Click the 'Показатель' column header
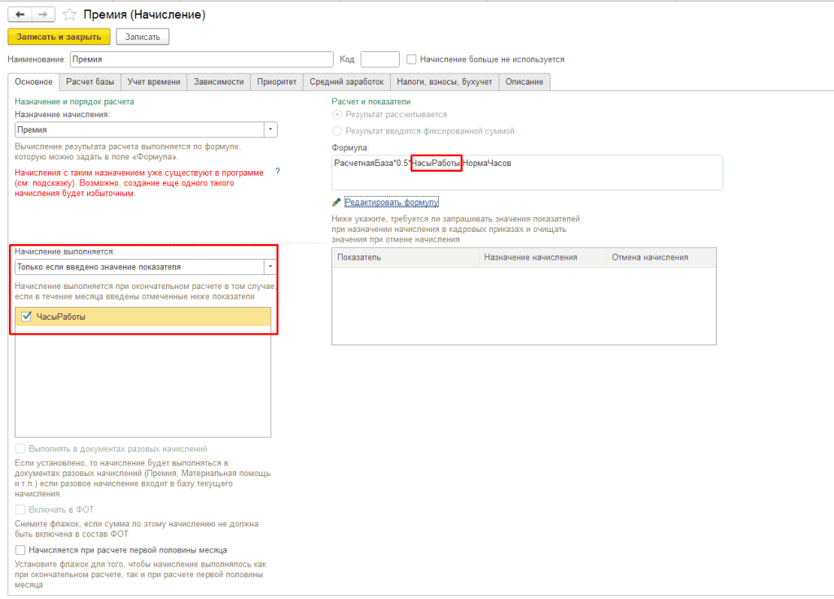 [x=405, y=257]
